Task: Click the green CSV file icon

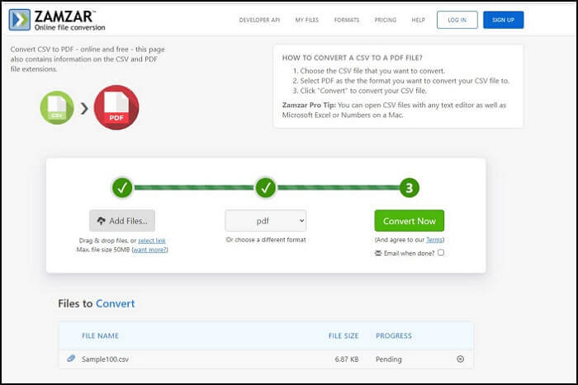Action: tap(56, 108)
